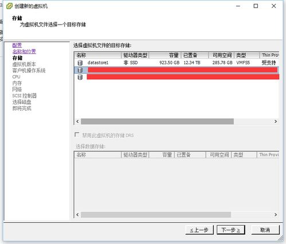Go to the 名称和位置 wizard step
Screen dimensions: 286x244
coord(24,52)
